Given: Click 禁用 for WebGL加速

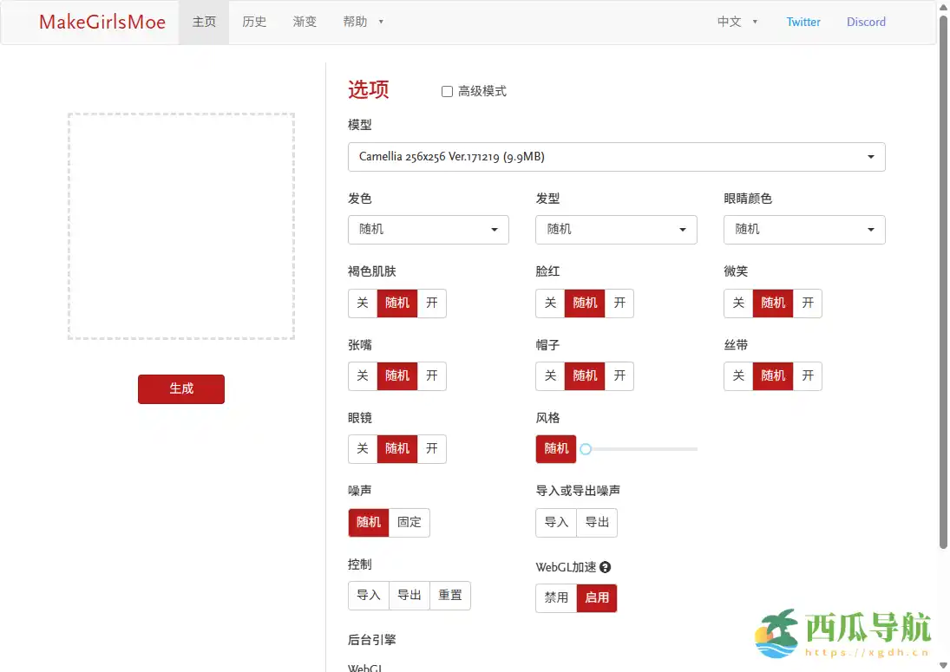Looking at the screenshot, I should point(556,597).
